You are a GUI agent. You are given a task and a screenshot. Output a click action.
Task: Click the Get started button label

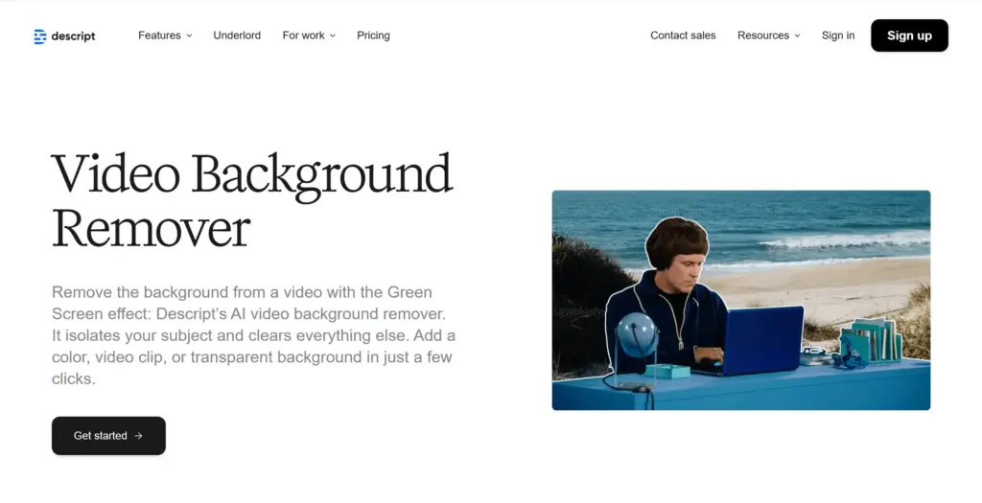click(x=100, y=436)
